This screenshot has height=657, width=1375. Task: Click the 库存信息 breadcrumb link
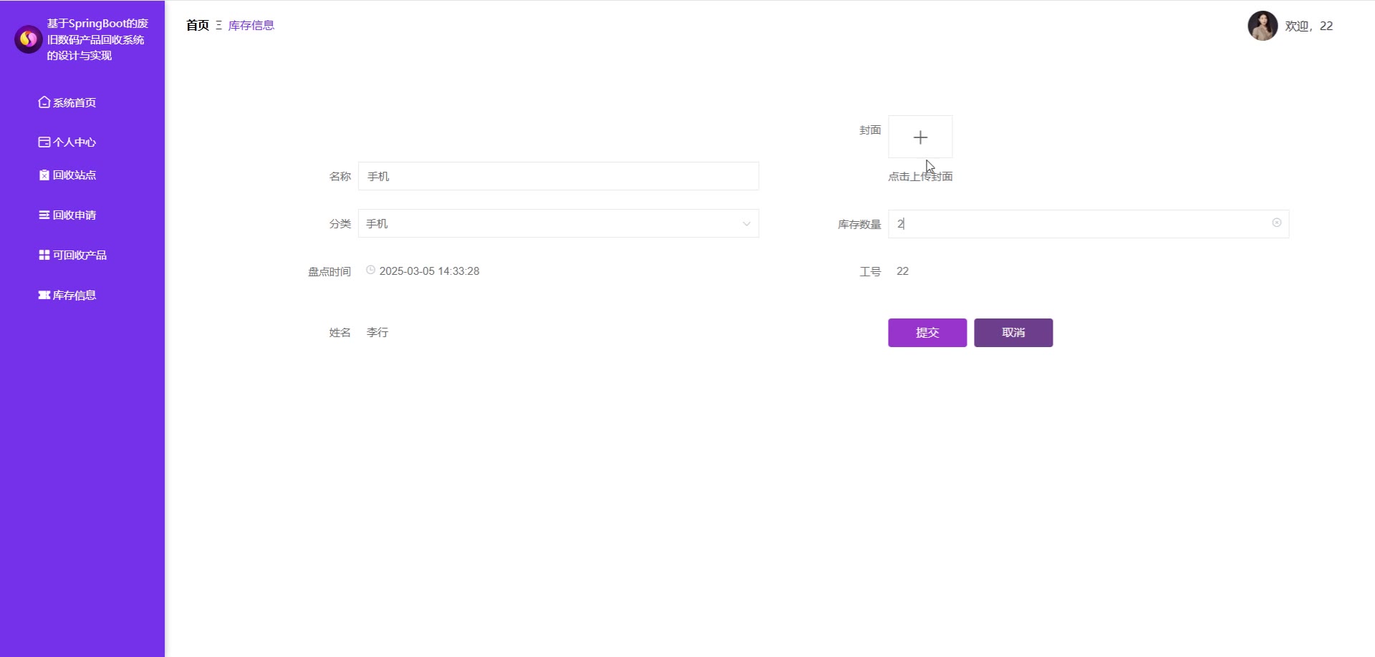pyautogui.click(x=251, y=26)
